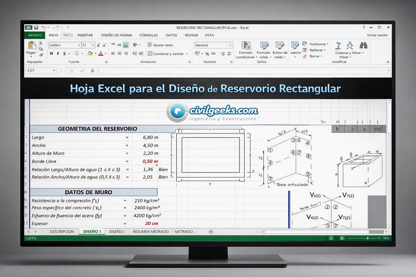Click the undo arrow in title bar
The height and width of the screenshot is (277, 416).
click(x=43, y=27)
